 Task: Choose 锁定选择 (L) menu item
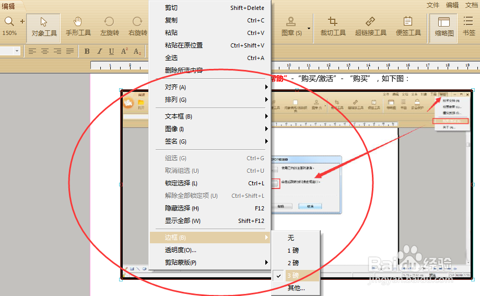209,183
